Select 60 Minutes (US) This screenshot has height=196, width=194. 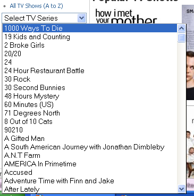[x=90, y=104]
